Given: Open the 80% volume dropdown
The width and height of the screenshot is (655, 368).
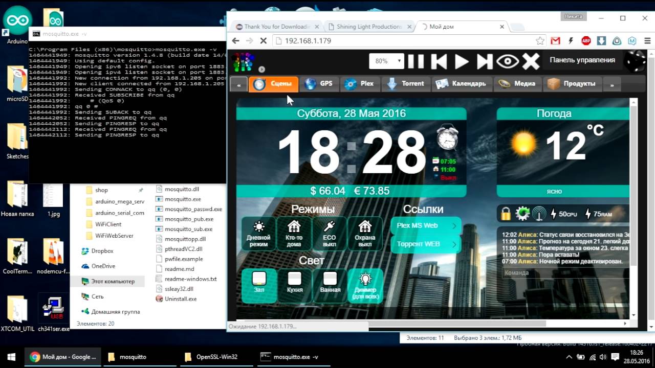Looking at the screenshot, I should (x=387, y=61).
